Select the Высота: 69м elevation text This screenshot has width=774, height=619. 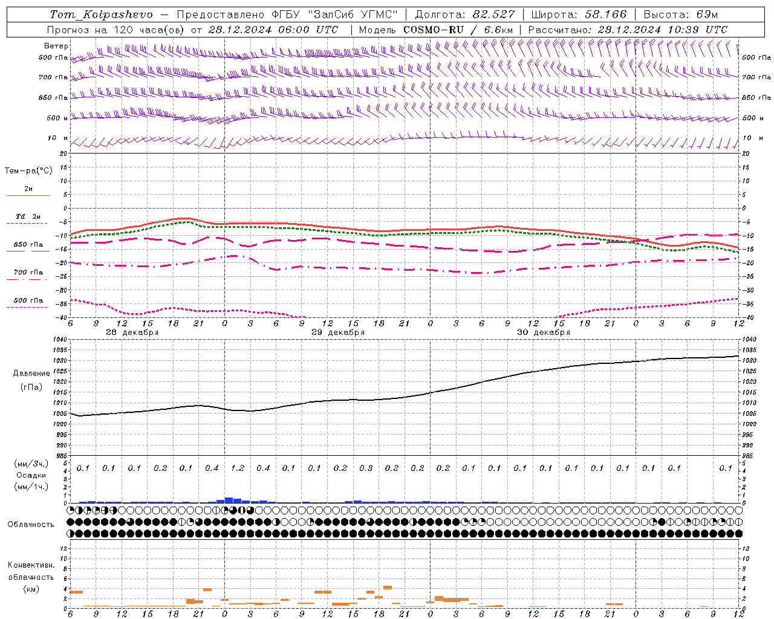click(x=680, y=14)
